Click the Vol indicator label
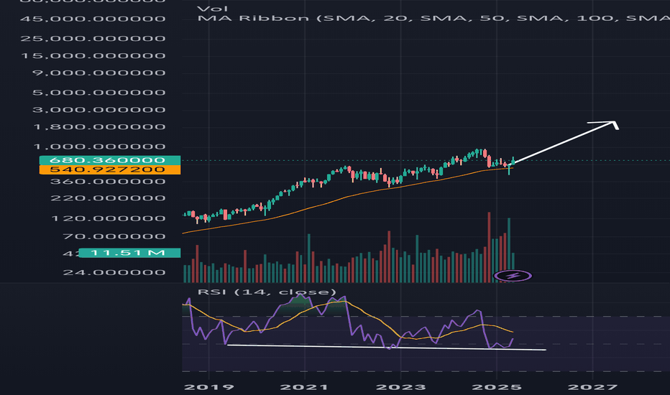Screen dimensions: 670x395 coord(213,9)
